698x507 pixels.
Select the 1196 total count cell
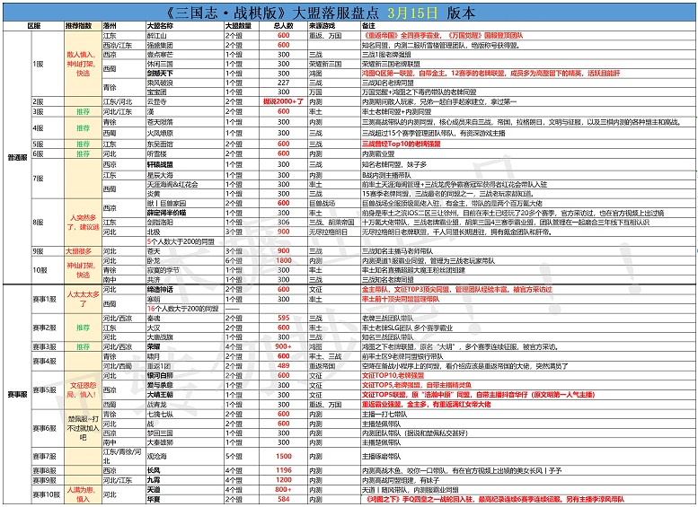[x=284, y=469]
